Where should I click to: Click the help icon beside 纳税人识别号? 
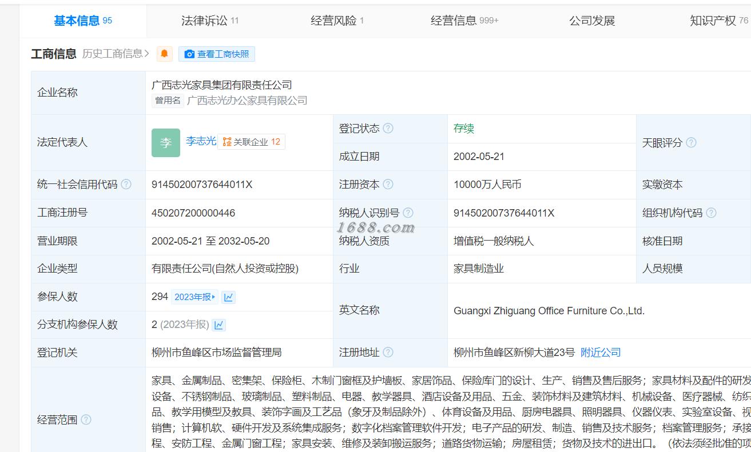coord(408,213)
